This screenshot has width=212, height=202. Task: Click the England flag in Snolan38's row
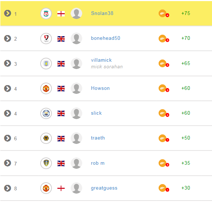(61, 14)
